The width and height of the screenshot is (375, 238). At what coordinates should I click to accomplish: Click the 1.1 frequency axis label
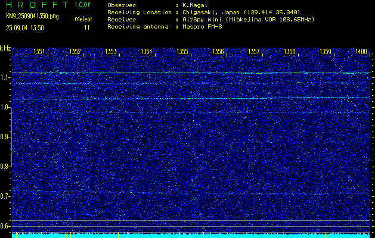coord(4,77)
